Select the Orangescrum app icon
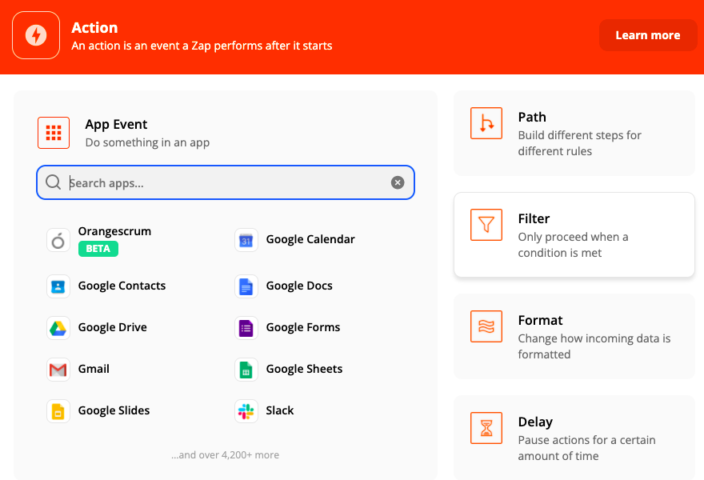The width and height of the screenshot is (704, 480). [58, 240]
